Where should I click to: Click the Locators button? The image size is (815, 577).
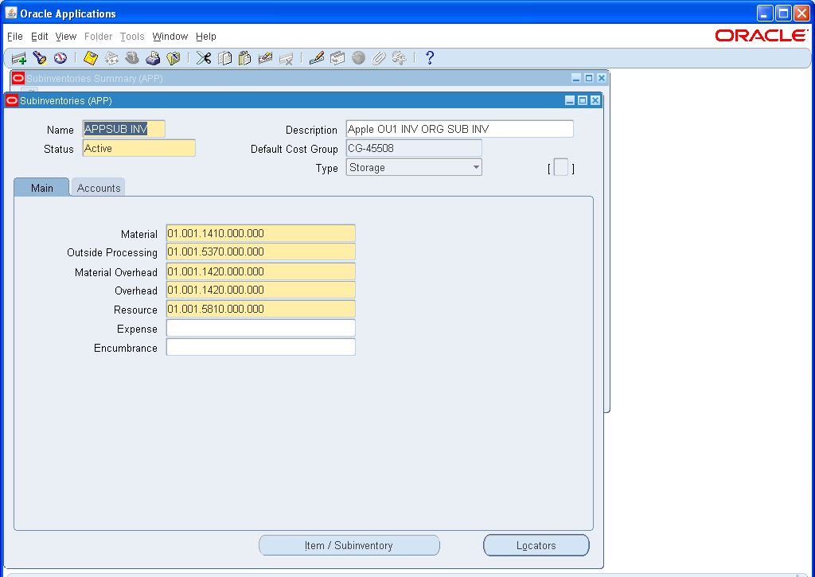[x=536, y=545]
